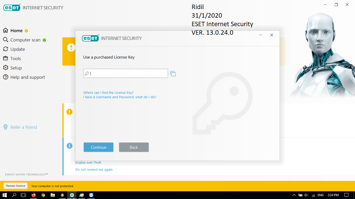Click the Wi-Fi network tray icon
Screen dimensions: 355x199
(x=313, y=195)
